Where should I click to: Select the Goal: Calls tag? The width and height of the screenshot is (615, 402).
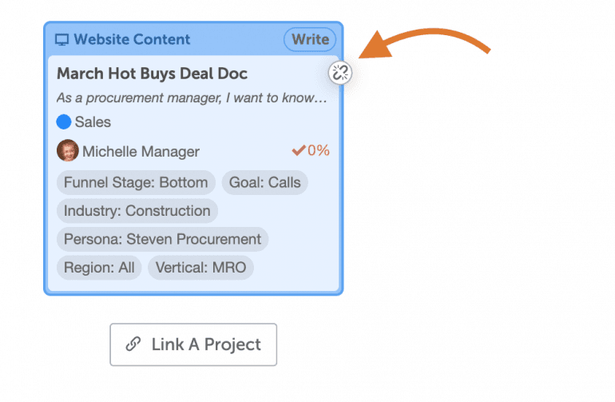tap(264, 182)
